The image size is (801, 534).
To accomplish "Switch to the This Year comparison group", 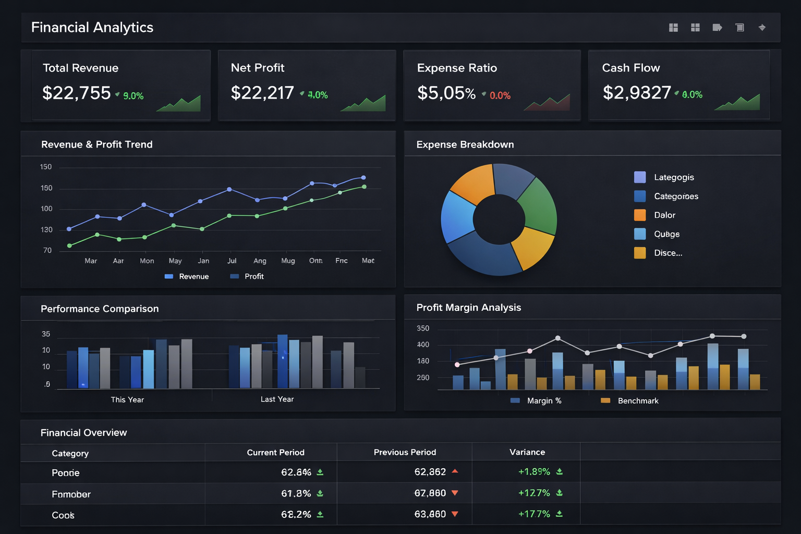I will pos(127,399).
